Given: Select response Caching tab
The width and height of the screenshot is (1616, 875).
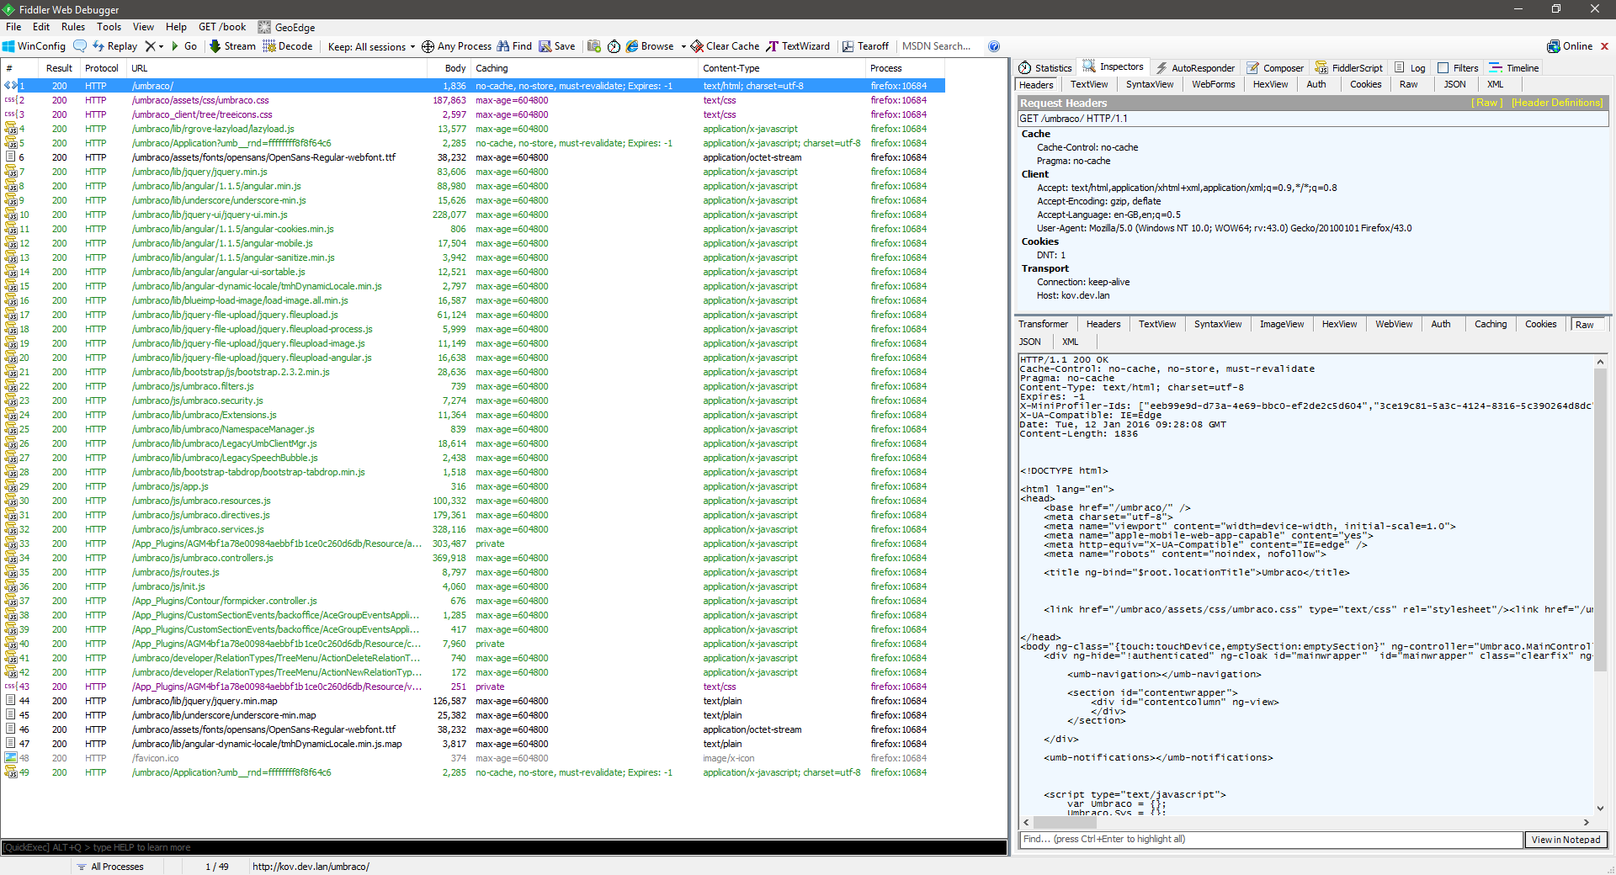Looking at the screenshot, I should (1490, 324).
